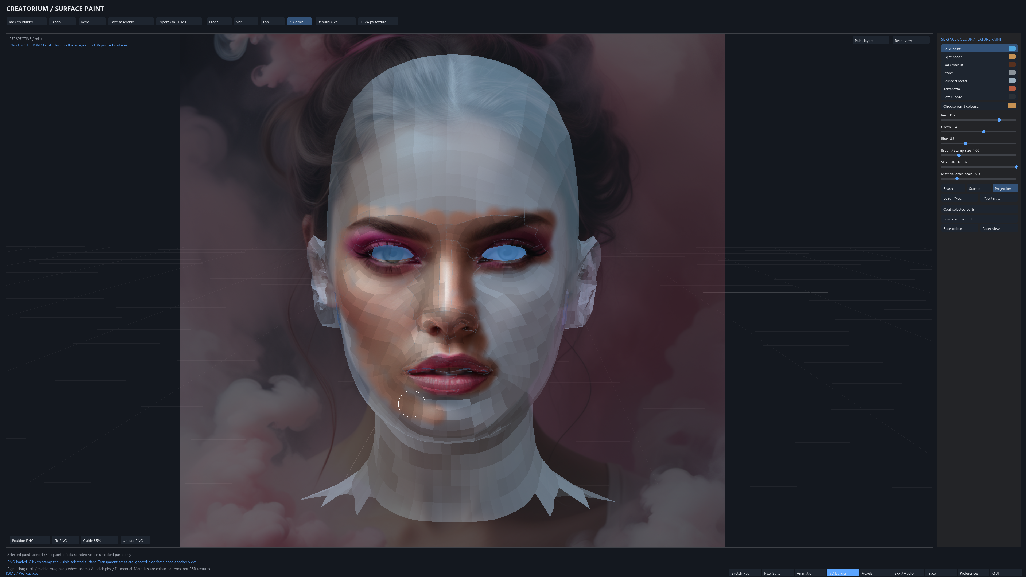The image size is (1026, 577).
Task: Click the Soft rubber colour swatch
Action: pyautogui.click(x=1012, y=96)
